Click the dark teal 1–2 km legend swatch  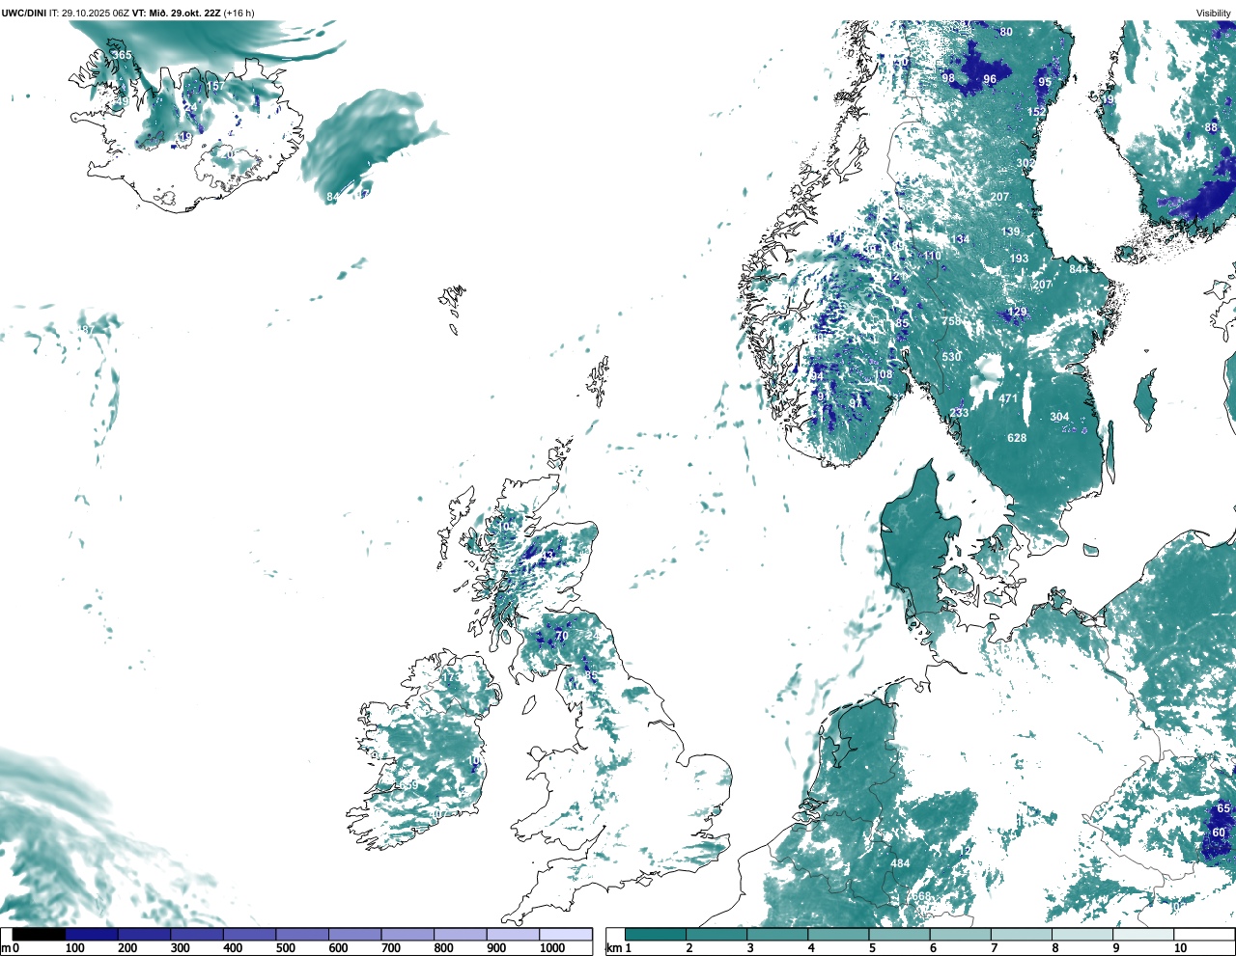[x=656, y=934]
